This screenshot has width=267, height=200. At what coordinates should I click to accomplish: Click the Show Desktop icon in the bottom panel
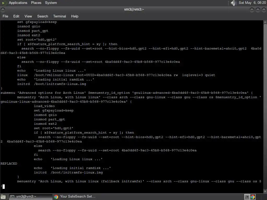click(x=3, y=197)
